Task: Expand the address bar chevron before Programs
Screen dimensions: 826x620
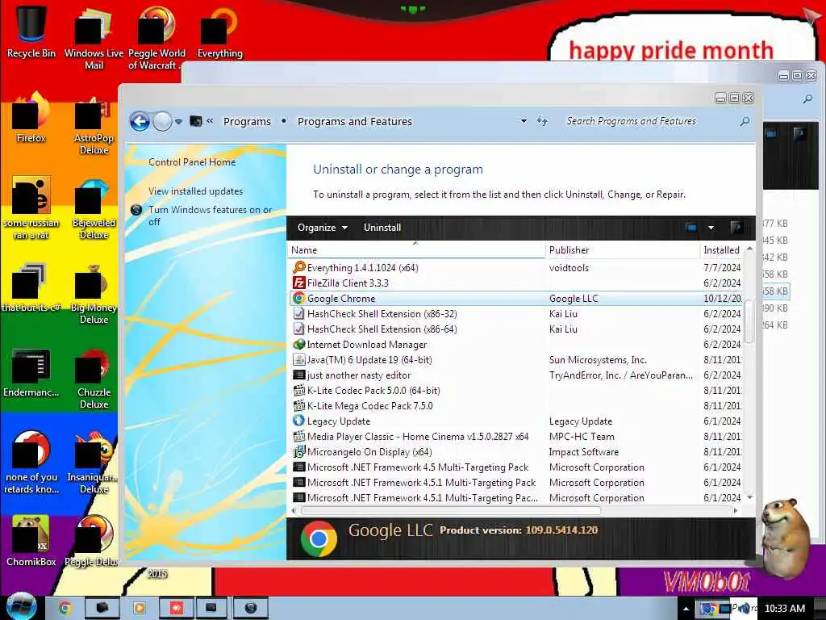Action: [x=210, y=121]
